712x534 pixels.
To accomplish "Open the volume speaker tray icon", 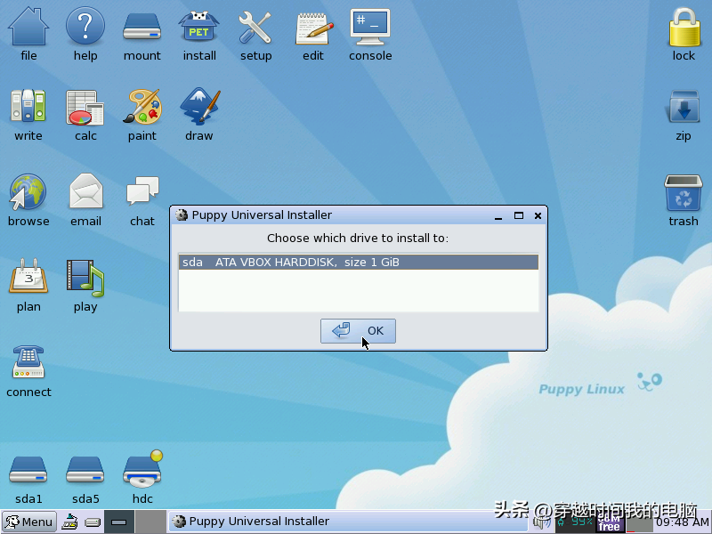I will [543, 522].
